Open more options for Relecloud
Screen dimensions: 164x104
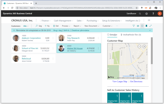click(x=53, y=59)
